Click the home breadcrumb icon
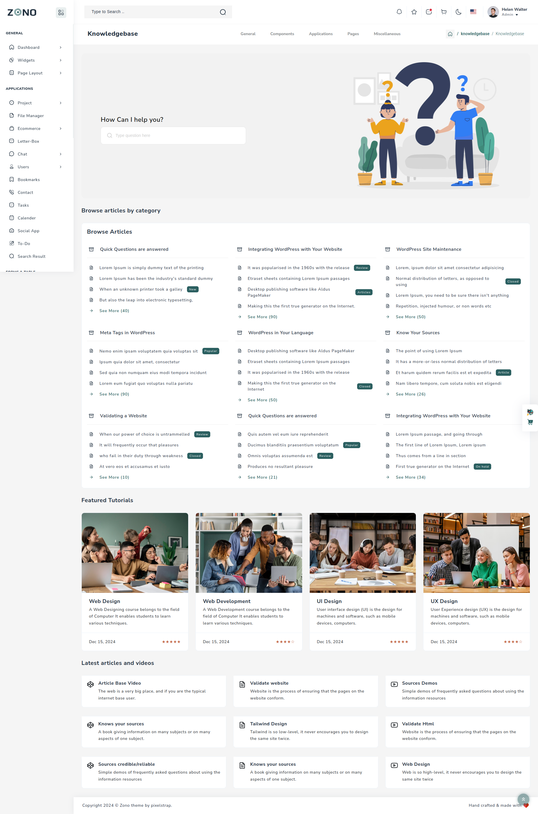 [x=450, y=34]
